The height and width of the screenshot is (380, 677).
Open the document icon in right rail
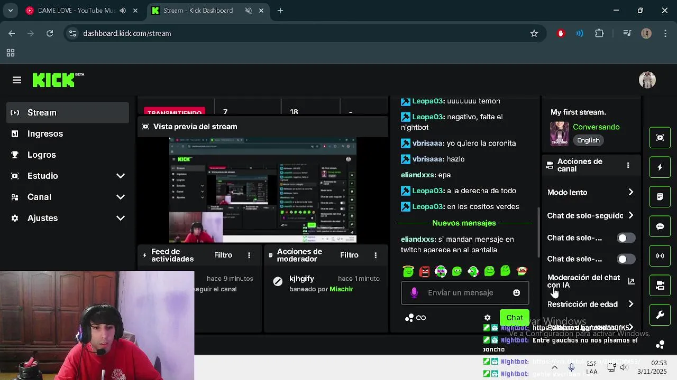[660, 197]
